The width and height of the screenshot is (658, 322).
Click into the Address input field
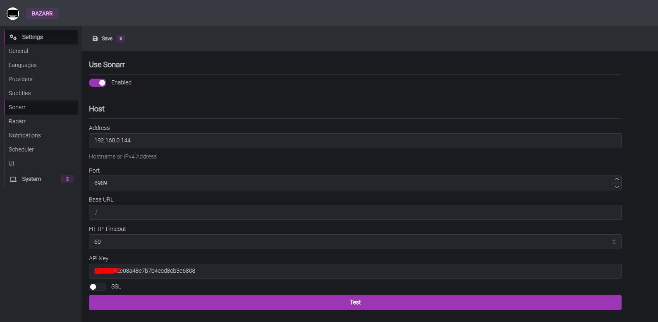coord(355,141)
